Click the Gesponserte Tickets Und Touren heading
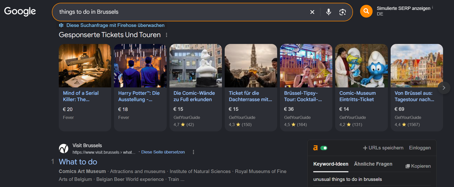 110,35
